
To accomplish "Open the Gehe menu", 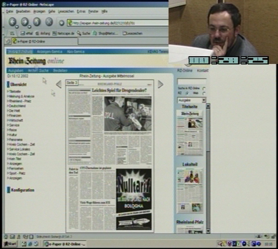I will 52,12.
